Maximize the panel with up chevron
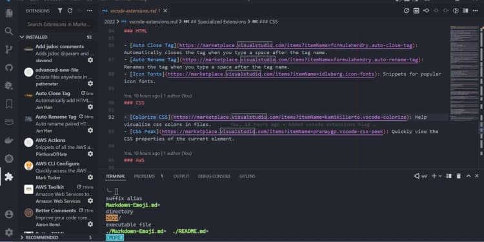Image resolution: width=484 pixels, height=242 pixels. click(x=469, y=176)
